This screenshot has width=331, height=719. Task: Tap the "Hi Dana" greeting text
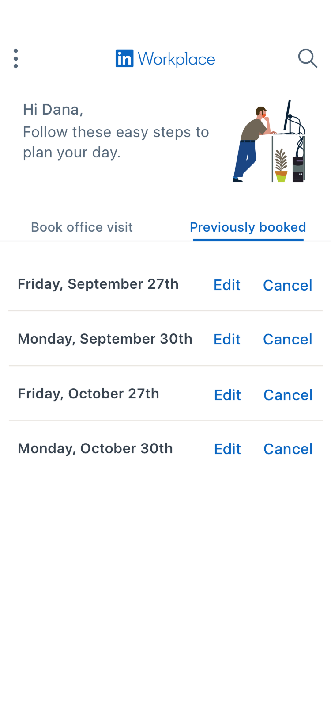(x=53, y=109)
